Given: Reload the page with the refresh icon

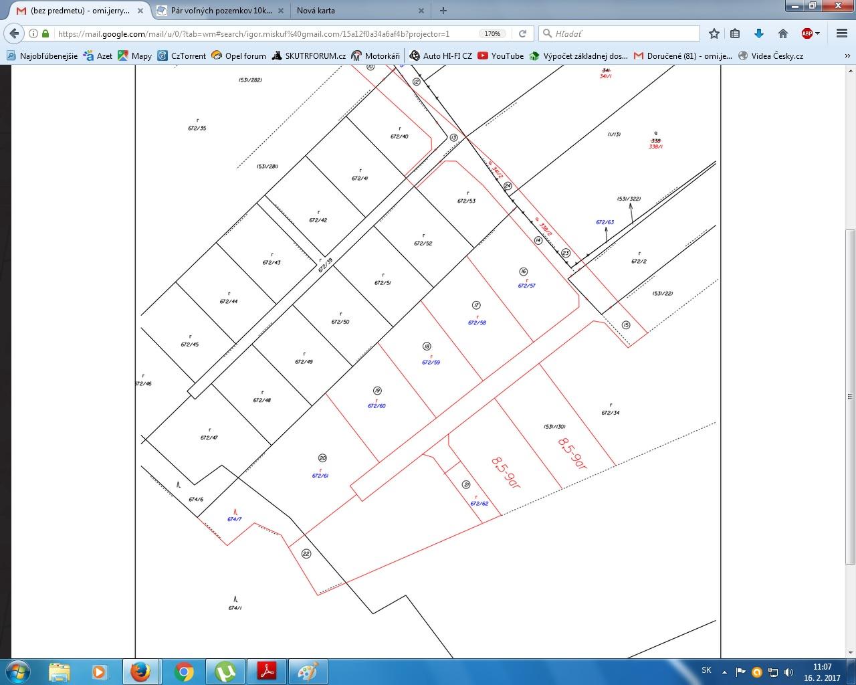Looking at the screenshot, I should (523, 33).
